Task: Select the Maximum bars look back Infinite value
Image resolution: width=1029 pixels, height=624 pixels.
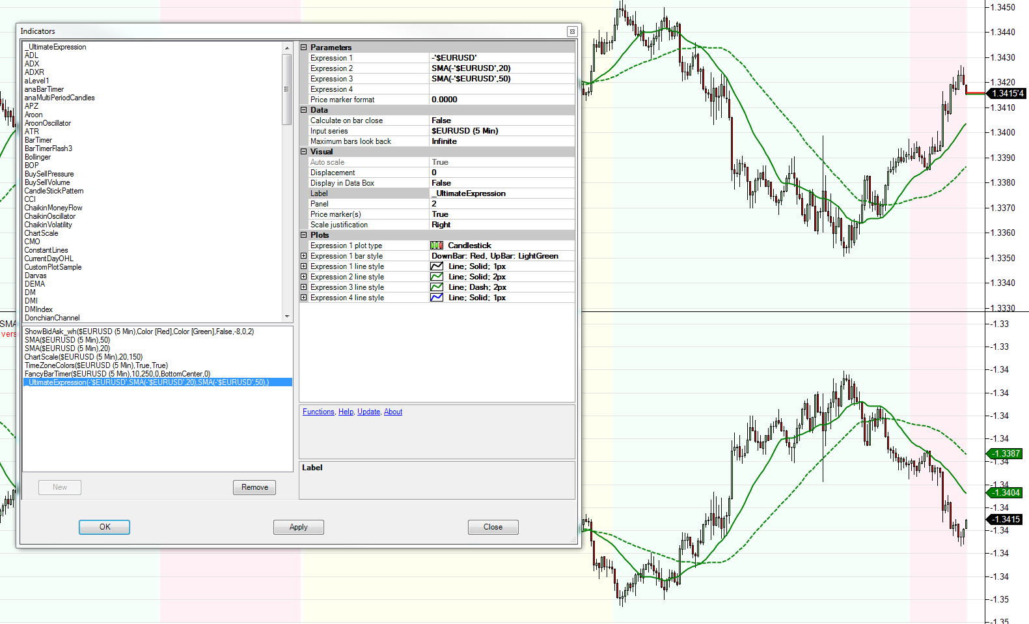Action: pyautogui.click(x=502, y=141)
